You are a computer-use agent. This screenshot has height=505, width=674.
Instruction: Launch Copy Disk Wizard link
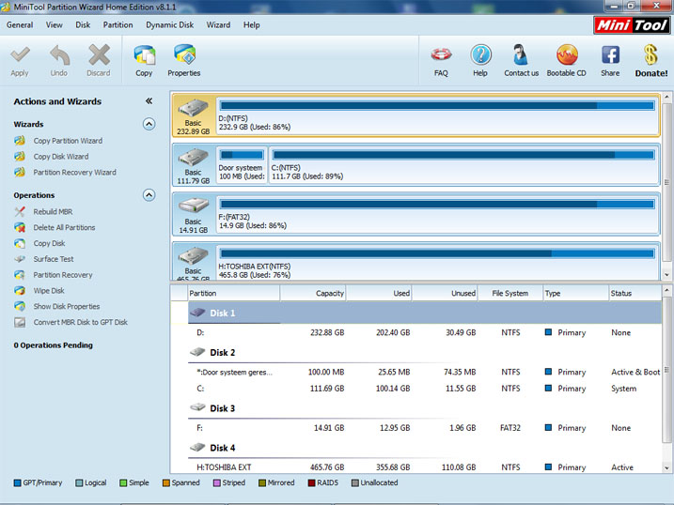tap(61, 157)
